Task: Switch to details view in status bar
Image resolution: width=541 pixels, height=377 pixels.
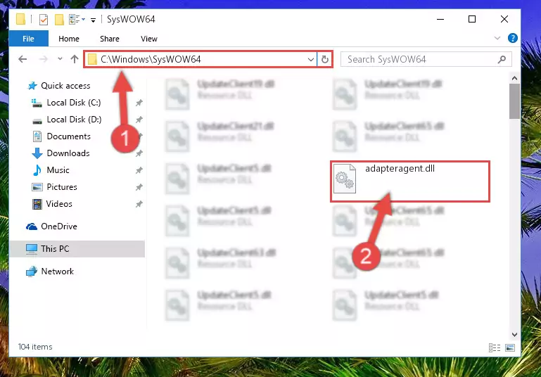Action: (x=495, y=347)
